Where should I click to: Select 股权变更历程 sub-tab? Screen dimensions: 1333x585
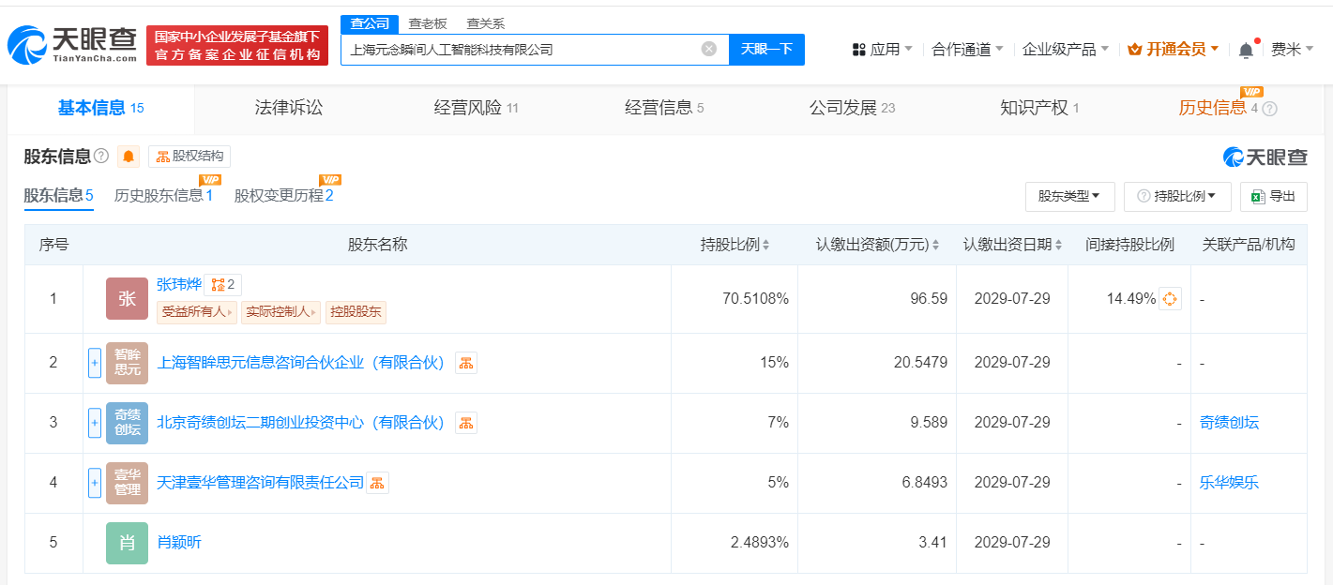coord(283,196)
